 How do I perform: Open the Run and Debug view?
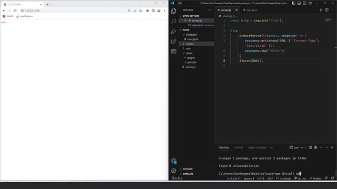pos(173,31)
